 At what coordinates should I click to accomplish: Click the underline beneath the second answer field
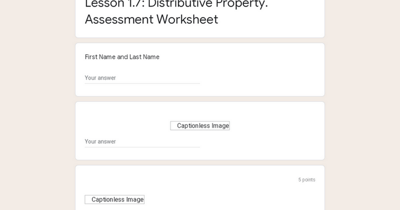[x=142, y=147]
